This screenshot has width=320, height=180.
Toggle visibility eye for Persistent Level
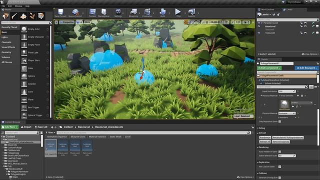[259, 23]
